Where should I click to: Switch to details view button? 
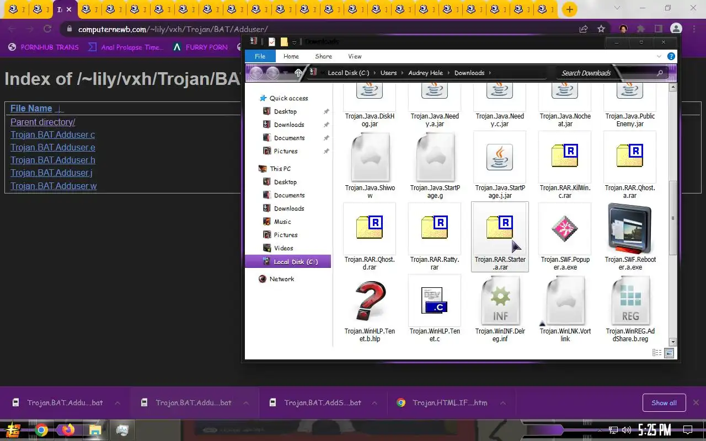point(657,353)
